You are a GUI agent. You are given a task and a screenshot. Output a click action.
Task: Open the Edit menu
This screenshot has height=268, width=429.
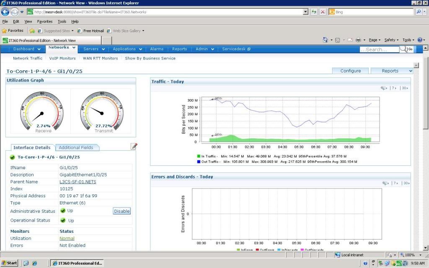point(16,21)
